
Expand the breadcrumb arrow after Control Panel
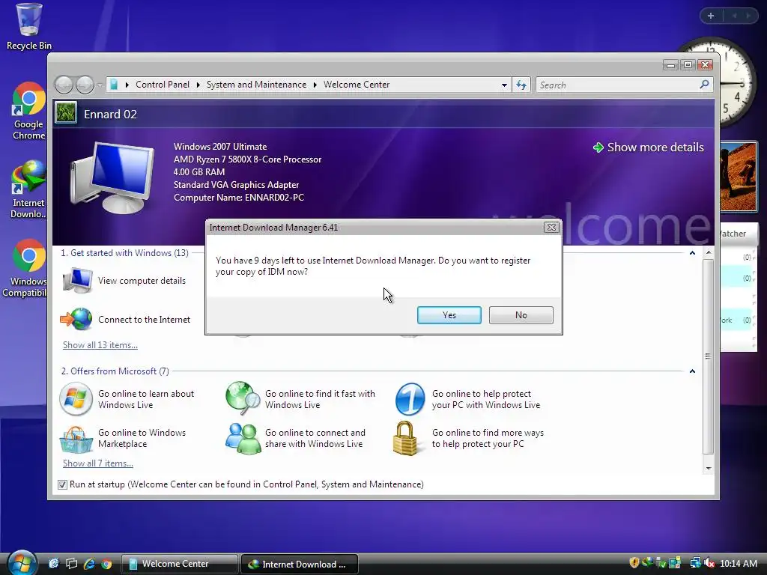coord(198,85)
